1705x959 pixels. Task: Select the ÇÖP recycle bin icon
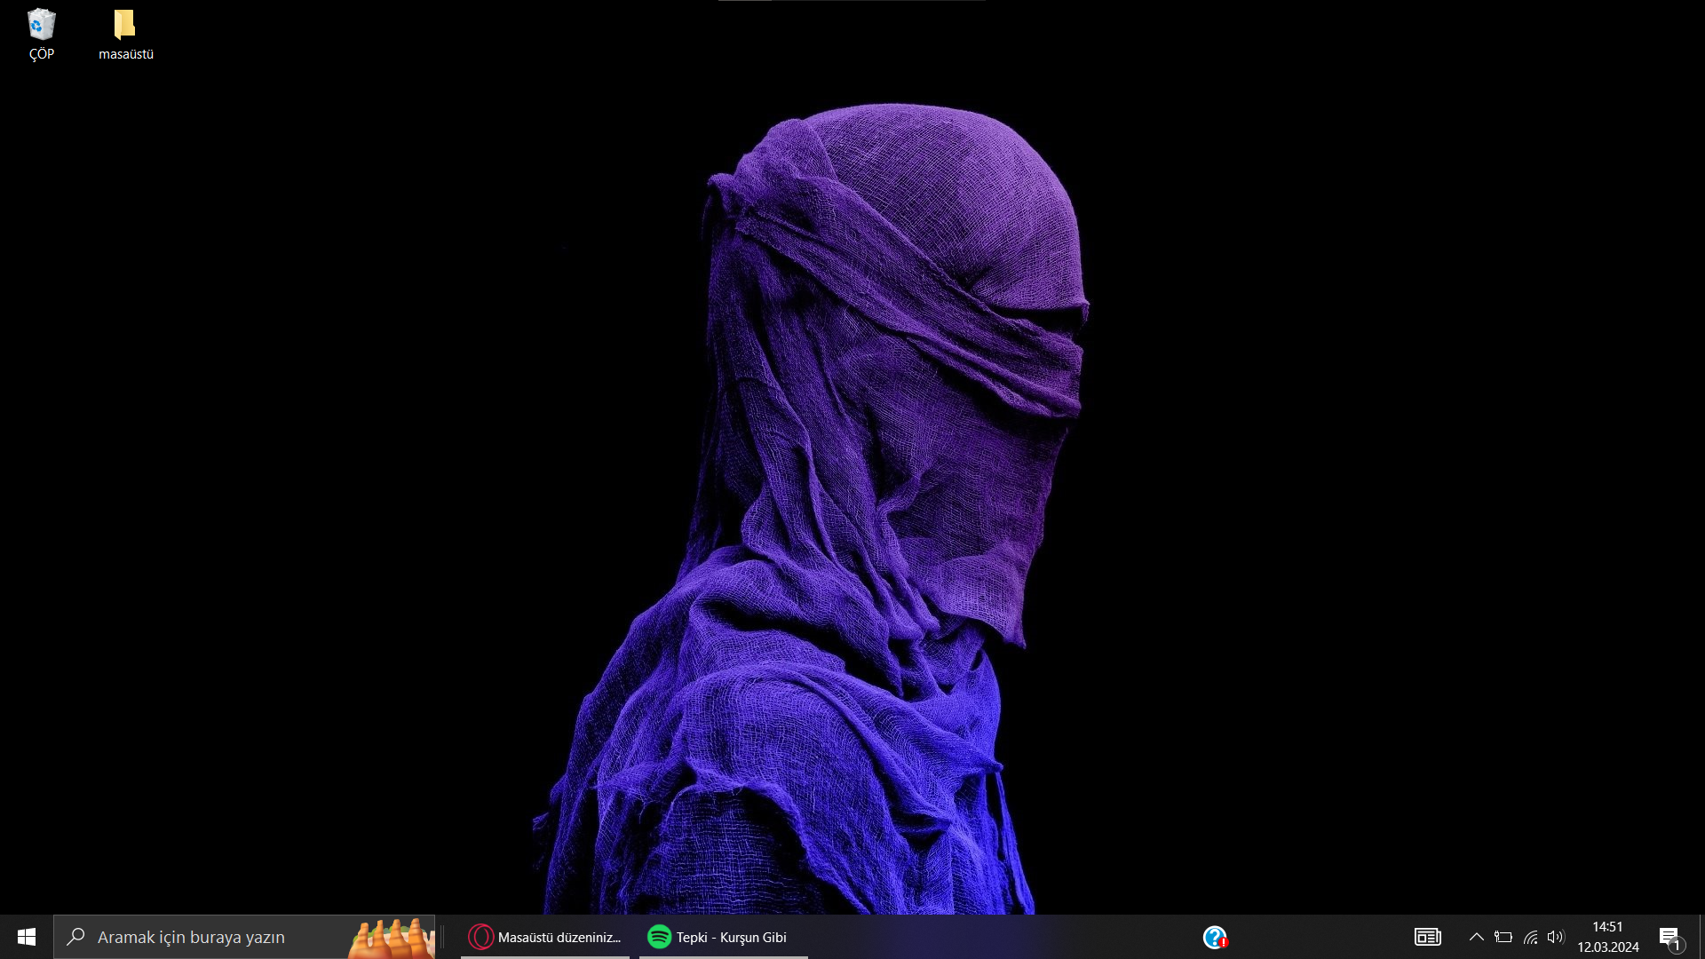(41, 36)
